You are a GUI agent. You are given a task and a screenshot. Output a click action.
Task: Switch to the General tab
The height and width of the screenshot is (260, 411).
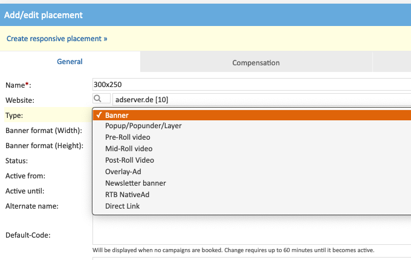70,62
